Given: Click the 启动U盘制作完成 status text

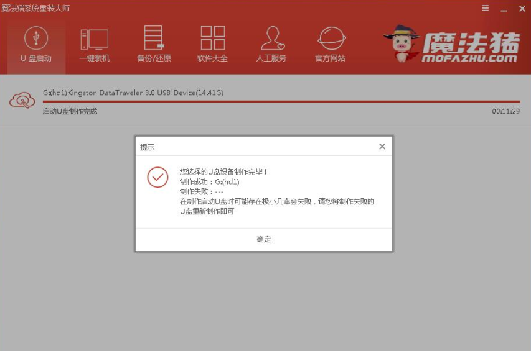Looking at the screenshot, I should [70, 111].
